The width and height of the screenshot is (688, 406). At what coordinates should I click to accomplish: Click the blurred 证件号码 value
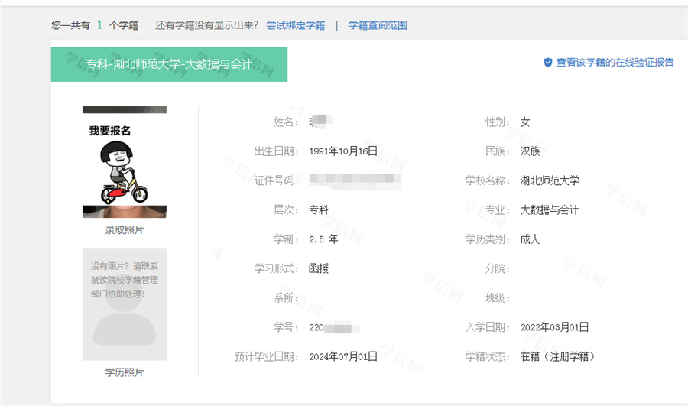(355, 180)
